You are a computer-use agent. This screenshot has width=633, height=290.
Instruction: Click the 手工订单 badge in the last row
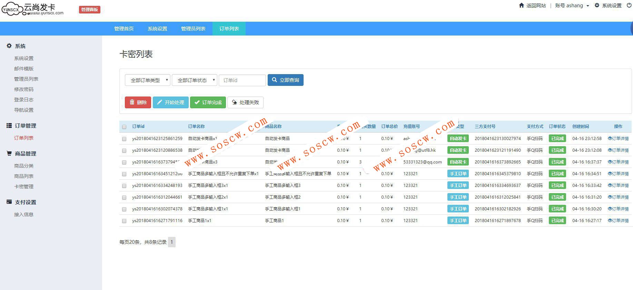458,221
